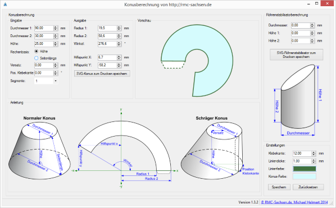Open the RMC-Sachsen.de Michael Helmert link
Image resolution: width=336 pixels, height=208 pixels.
[x=294, y=202]
